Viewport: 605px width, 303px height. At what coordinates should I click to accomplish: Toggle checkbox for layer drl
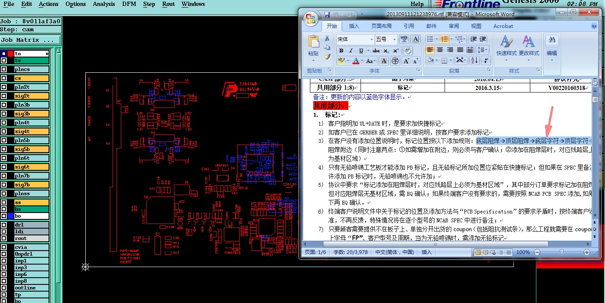[4, 225]
